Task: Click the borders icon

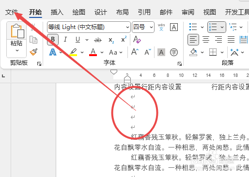Action: pyautogui.click(x=213, y=52)
